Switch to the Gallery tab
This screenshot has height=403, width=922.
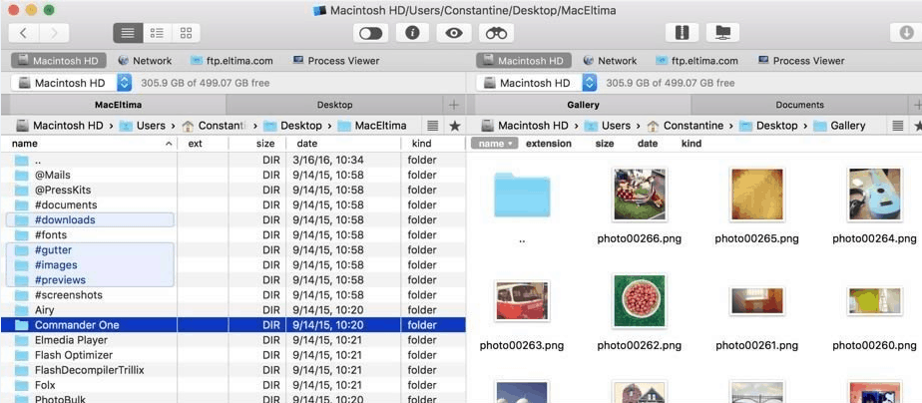[583, 105]
